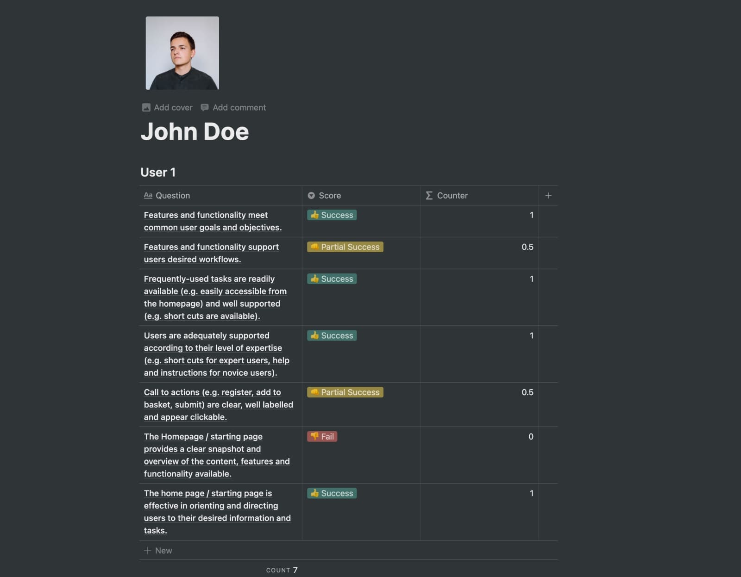
Task: Open row 'Call to actions' are clear
Action: tap(219, 404)
